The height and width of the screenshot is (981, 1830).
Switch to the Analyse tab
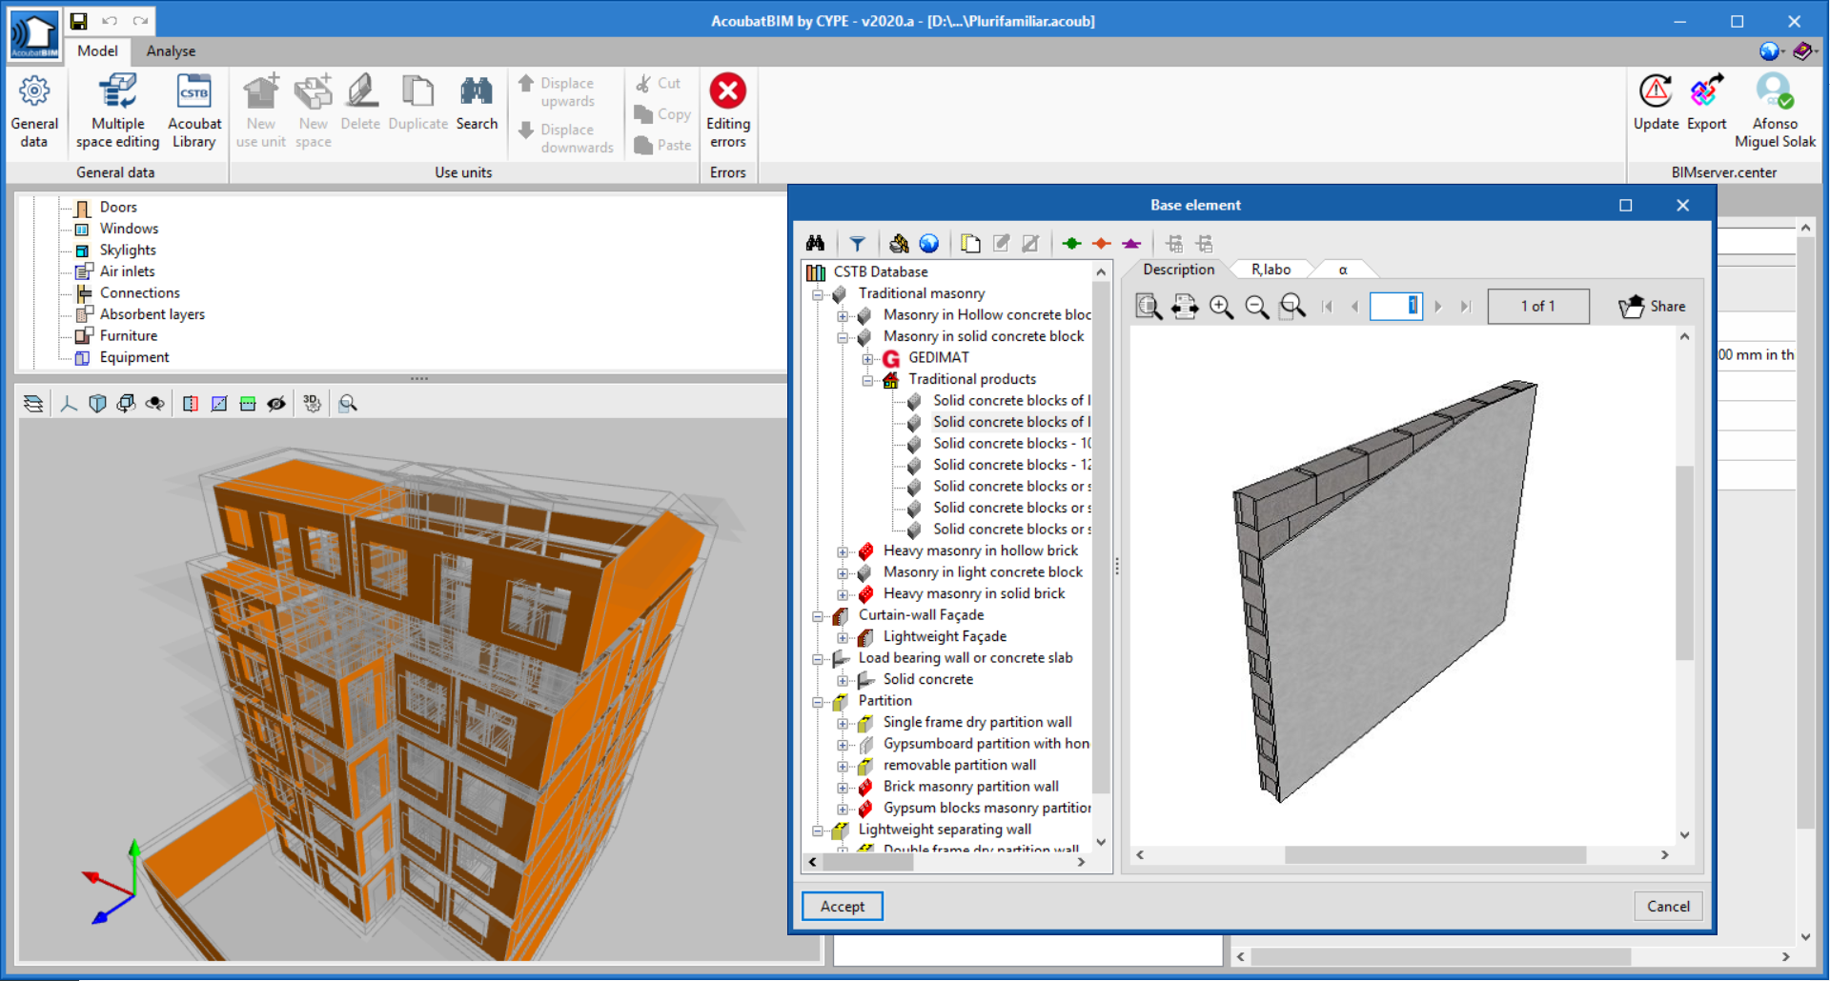(x=171, y=50)
